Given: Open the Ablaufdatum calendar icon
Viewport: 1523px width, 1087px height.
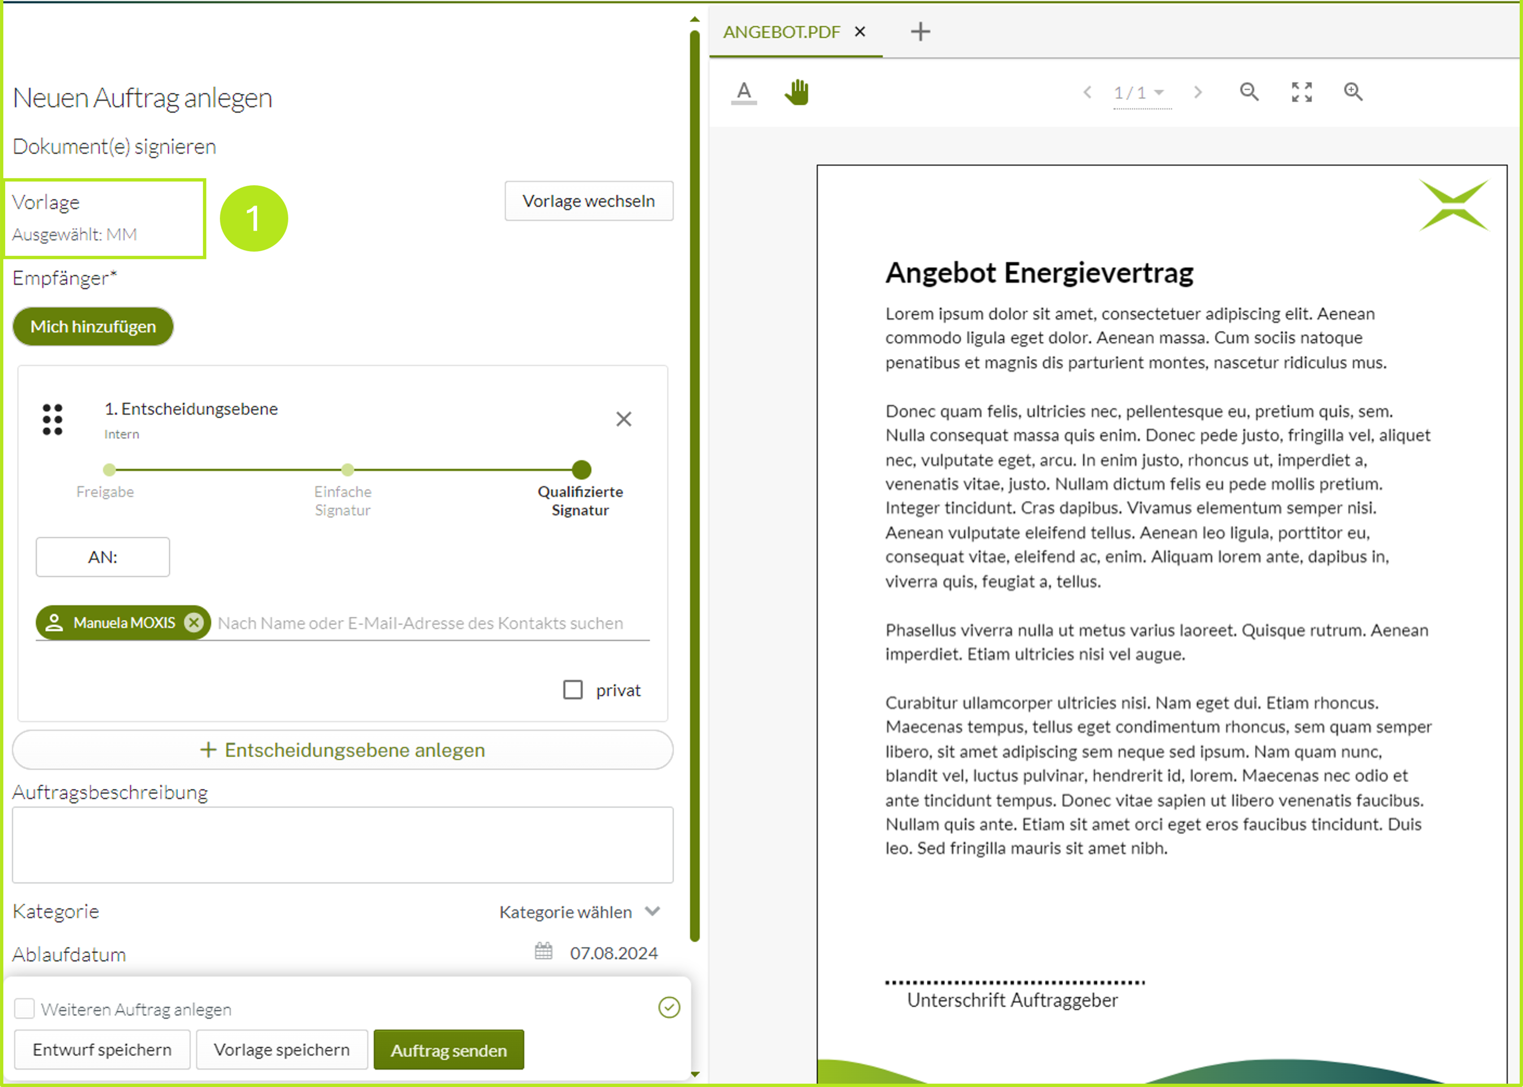Looking at the screenshot, I should coord(544,951).
